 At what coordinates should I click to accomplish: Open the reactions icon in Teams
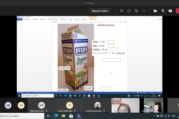click(x=137, y=11)
